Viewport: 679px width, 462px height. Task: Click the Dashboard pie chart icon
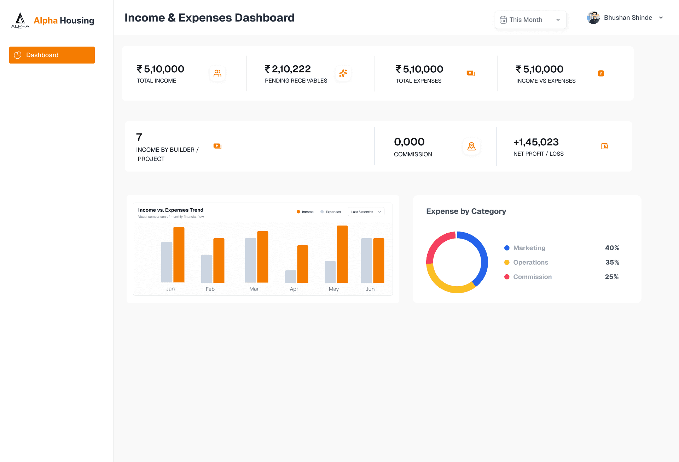(x=17, y=55)
